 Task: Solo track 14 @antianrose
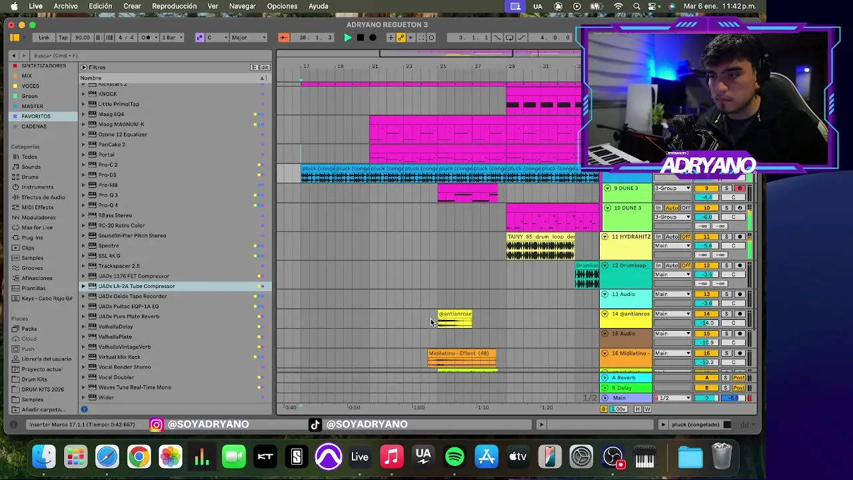pyautogui.click(x=726, y=314)
